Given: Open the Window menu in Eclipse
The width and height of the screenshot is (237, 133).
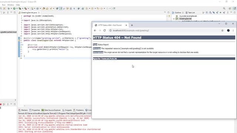Looking at the screenshot, I should (x=11, y=5).
